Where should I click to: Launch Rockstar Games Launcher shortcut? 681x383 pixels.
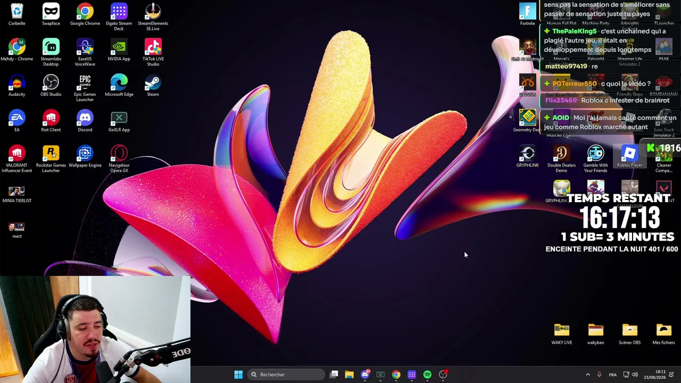51,159
